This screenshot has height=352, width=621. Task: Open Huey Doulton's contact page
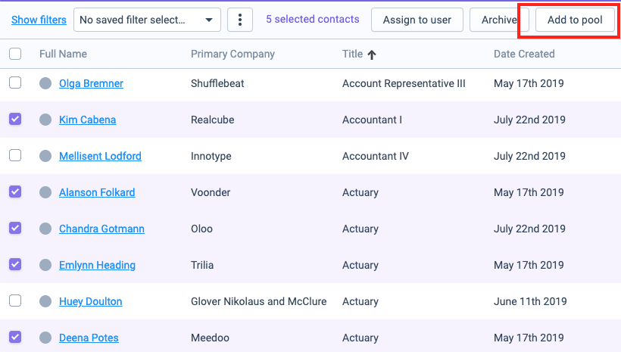coord(91,302)
